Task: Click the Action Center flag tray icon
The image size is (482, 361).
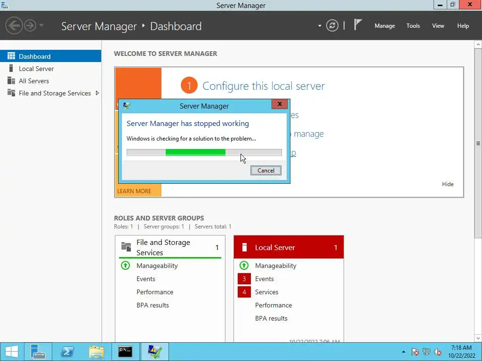Action: tap(415, 352)
